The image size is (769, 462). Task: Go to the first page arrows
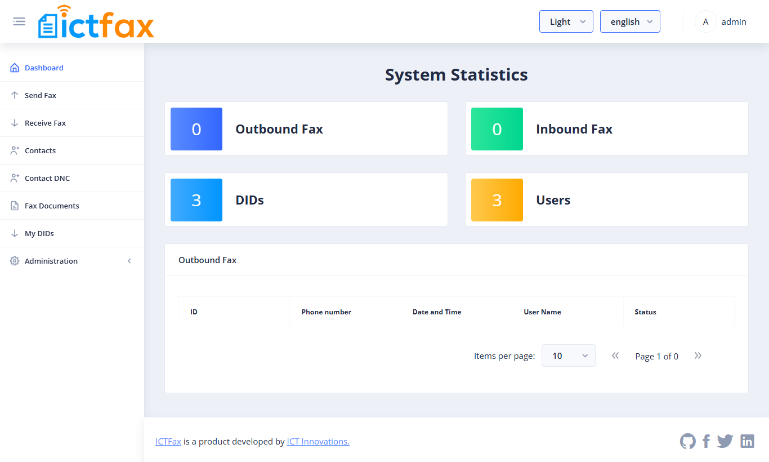[x=615, y=356]
